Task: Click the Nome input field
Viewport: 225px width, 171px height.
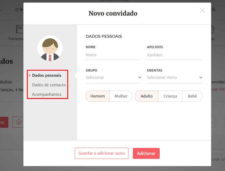Action: (x=113, y=55)
